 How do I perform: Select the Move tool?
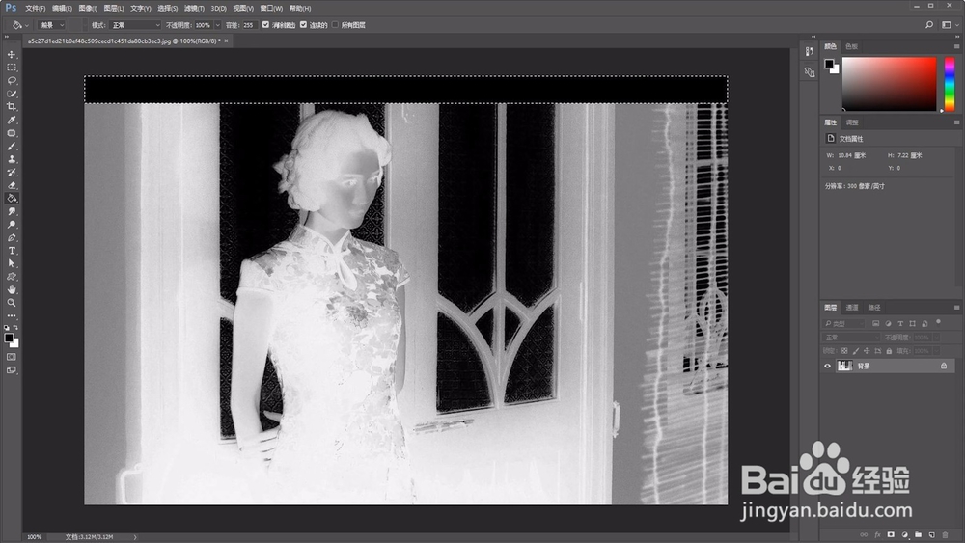coord(12,55)
